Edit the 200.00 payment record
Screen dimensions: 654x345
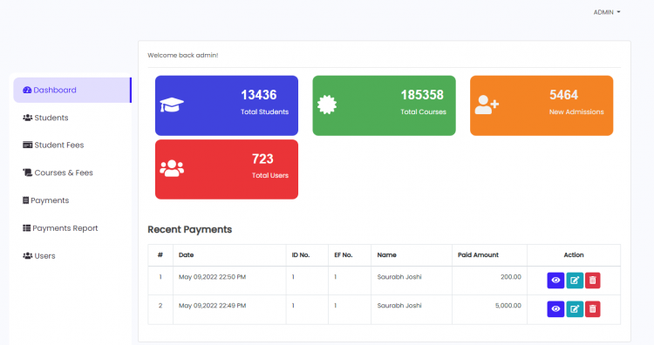pyautogui.click(x=575, y=281)
